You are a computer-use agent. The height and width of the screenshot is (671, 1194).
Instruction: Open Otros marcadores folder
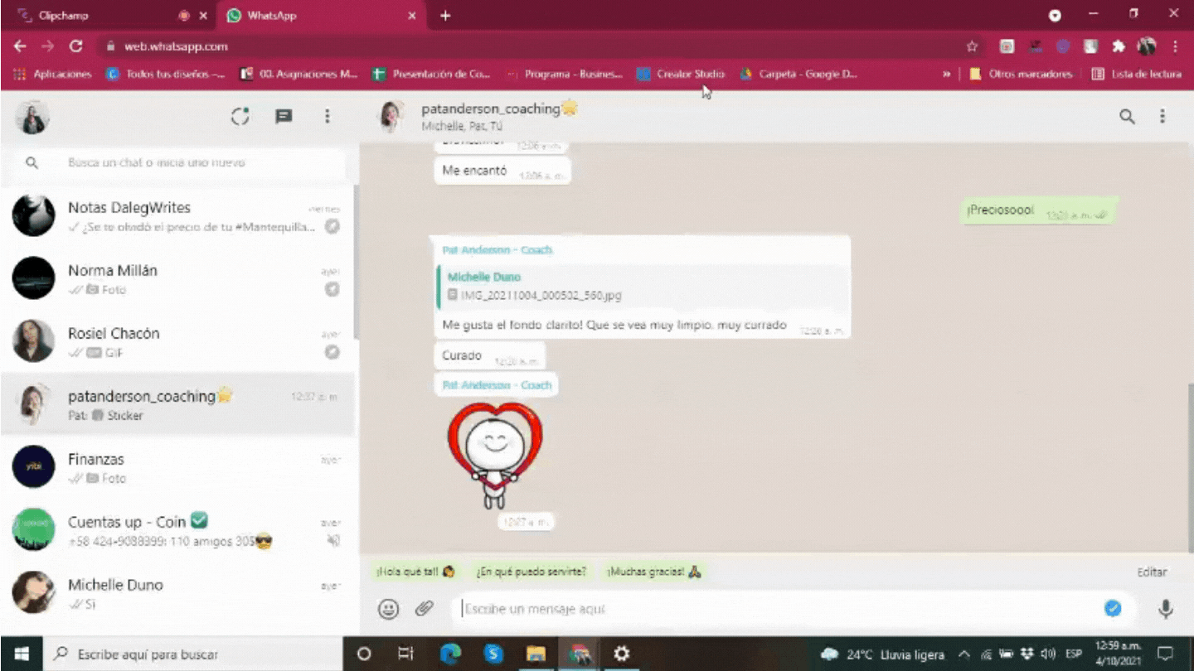pos(1021,74)
